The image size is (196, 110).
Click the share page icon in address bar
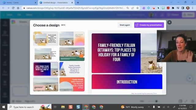click(x=133, y=8)
